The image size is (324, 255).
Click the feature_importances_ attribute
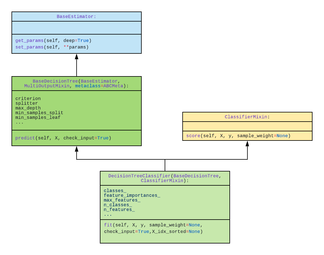(x=131, y=195)
